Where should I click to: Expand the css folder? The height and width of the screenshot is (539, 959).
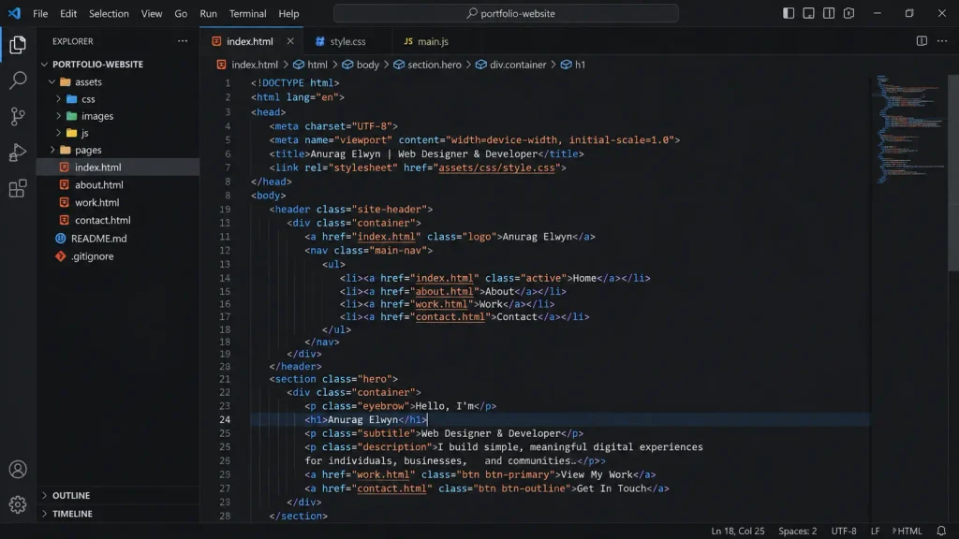coord(59,98)
